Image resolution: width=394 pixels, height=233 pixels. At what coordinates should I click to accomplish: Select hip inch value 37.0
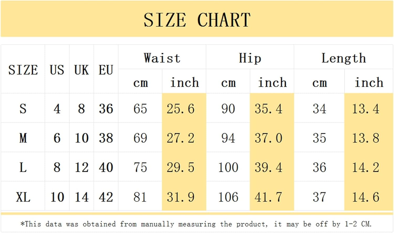268,138
